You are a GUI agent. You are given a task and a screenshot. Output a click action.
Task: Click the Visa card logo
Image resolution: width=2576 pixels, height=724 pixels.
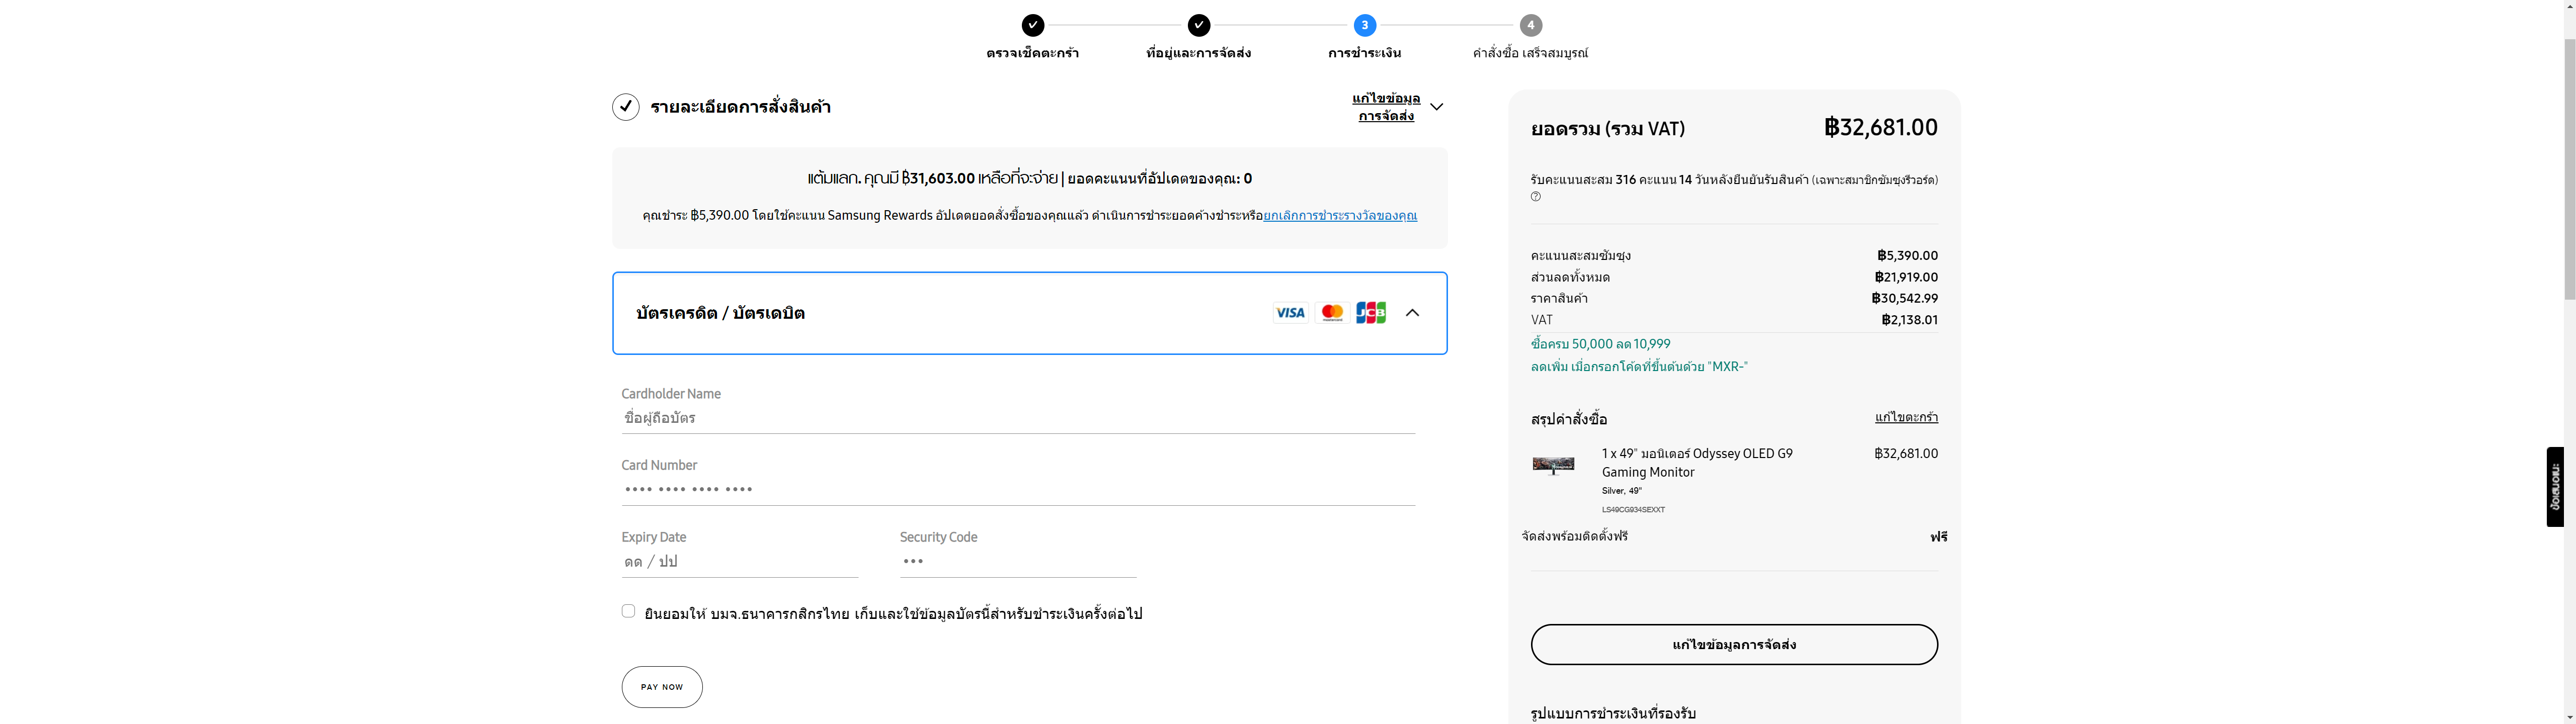1290,313
